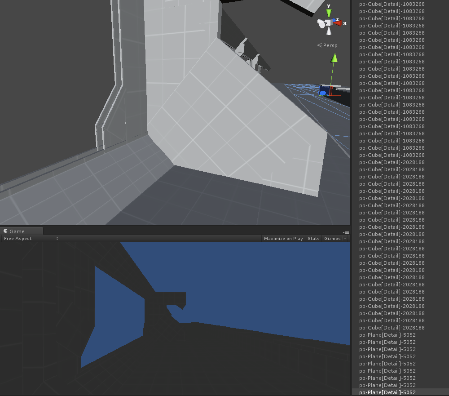Click the Pac-Man icon on Game tab
Screen dimensions: 449x396
(6, 231)
